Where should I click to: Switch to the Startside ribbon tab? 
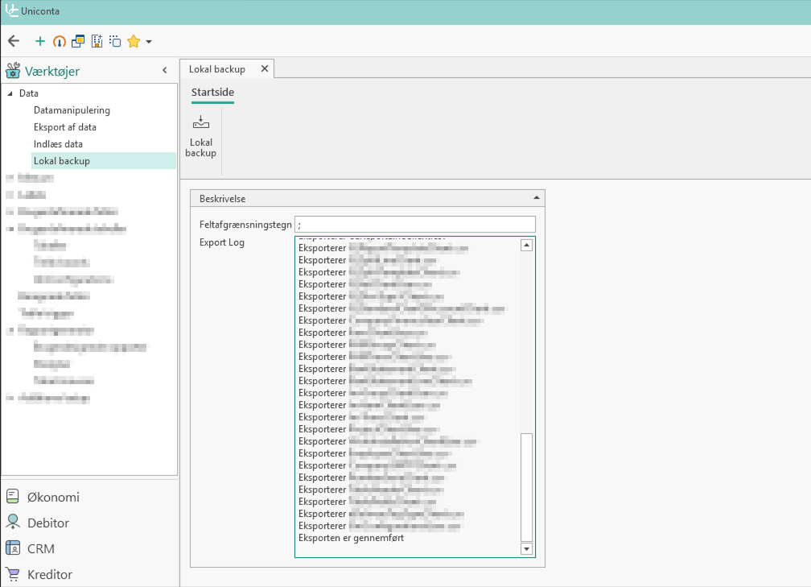[x=212, y=93]
